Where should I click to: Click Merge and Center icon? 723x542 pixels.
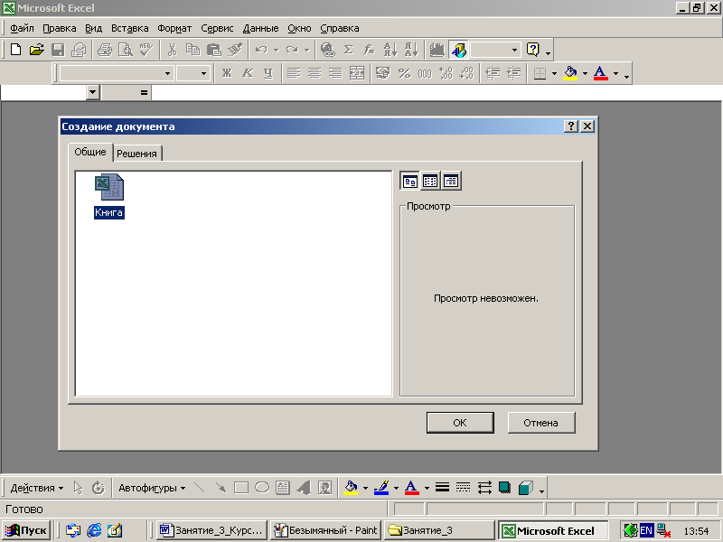tap(357, 73)
